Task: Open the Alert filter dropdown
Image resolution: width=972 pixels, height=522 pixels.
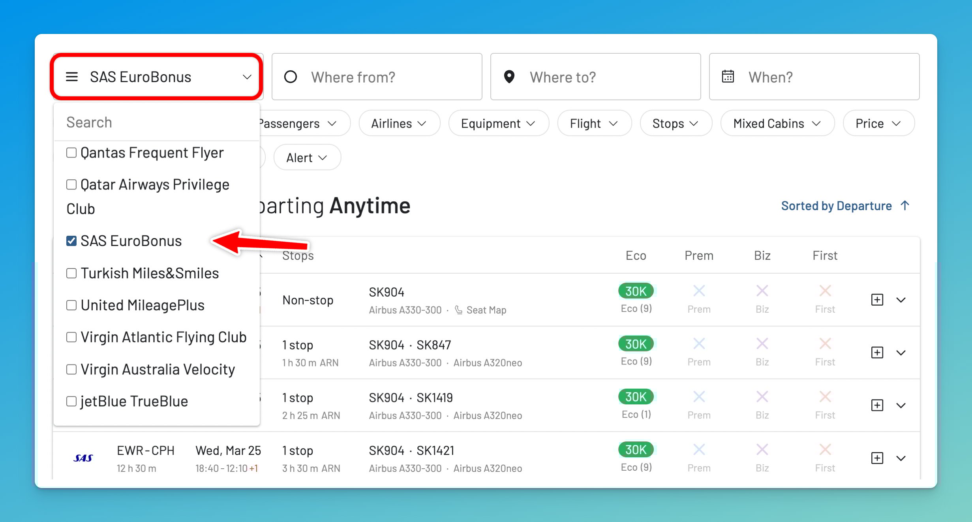Action: click(x=307, y=158)
